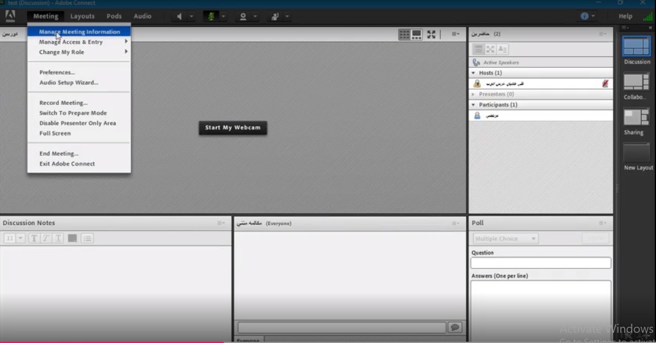Switch video pod to filmstrip view

point(417,34)
